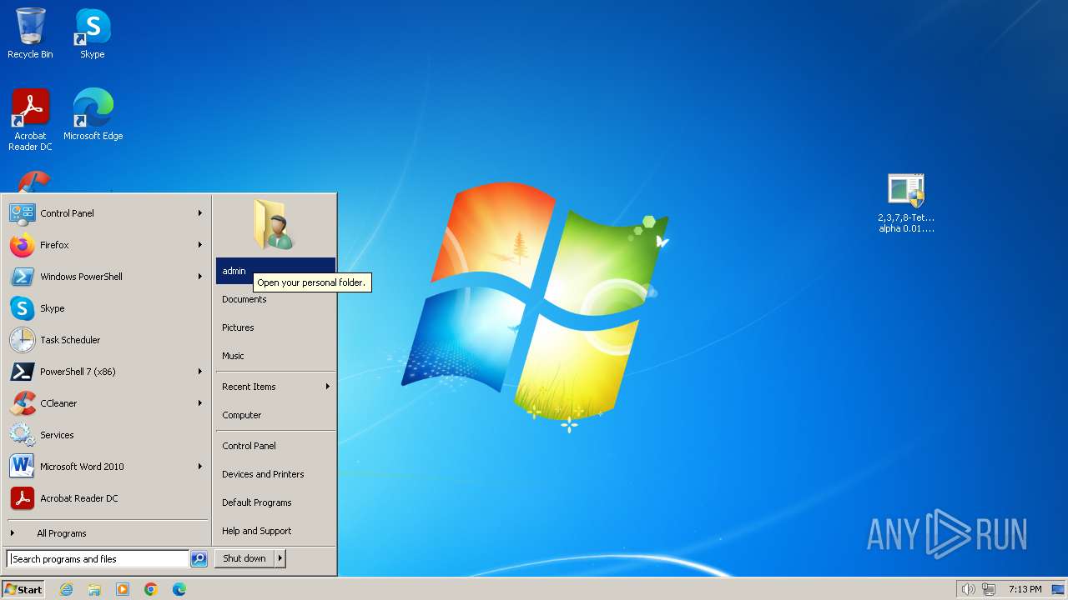The width and height of the screenshot is (1068, 600).
Task: Open Microsoft Edge desktop shortcut
Action: [93, 115]
